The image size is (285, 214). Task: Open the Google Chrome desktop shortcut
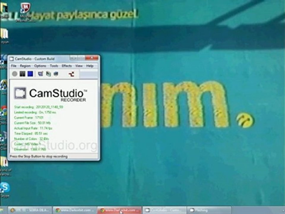click(4, 115)
